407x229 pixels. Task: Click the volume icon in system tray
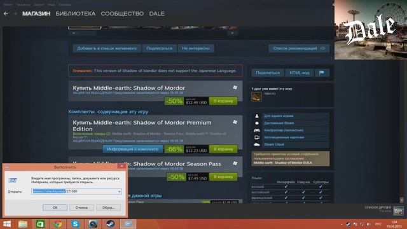[x=369, y=225]
